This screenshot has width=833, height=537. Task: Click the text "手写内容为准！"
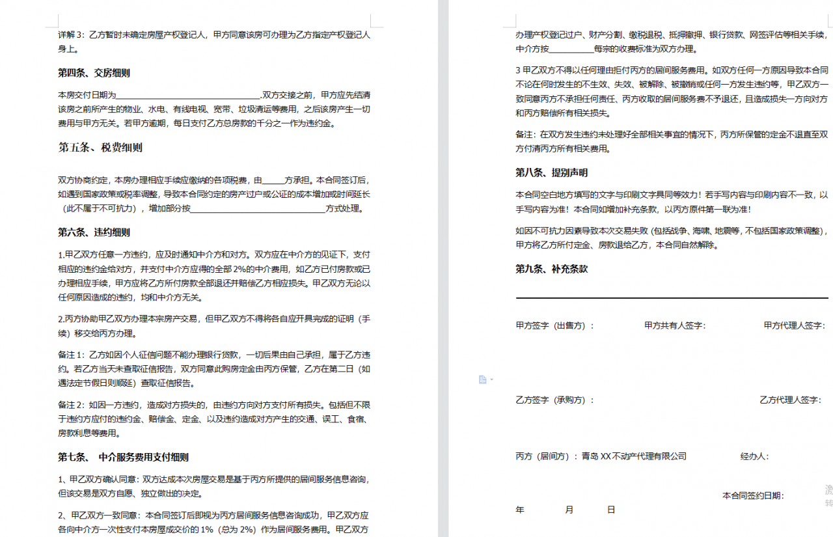(544, 209)
